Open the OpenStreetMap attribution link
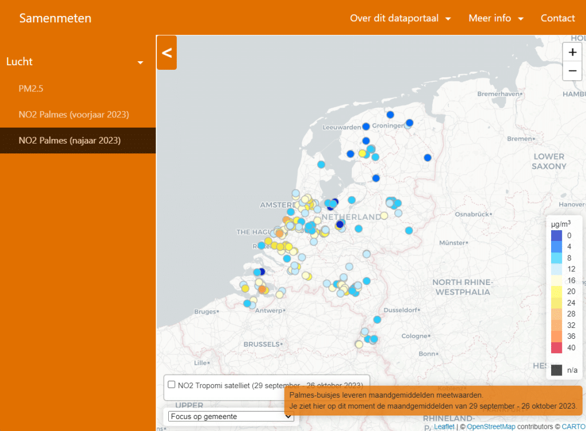 (x=491, y=426)
